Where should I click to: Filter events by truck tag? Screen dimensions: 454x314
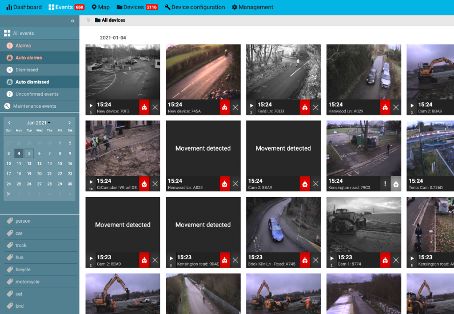(x=39, y=245)
